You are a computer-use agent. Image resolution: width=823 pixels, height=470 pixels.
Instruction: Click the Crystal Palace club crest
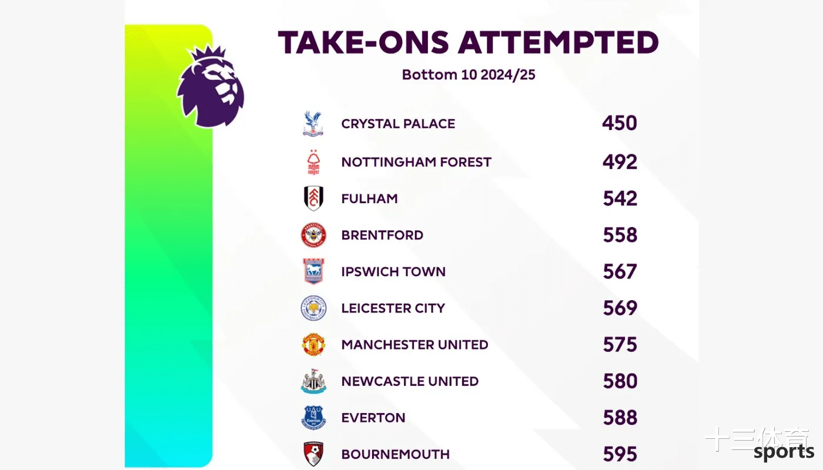[313, 124]
